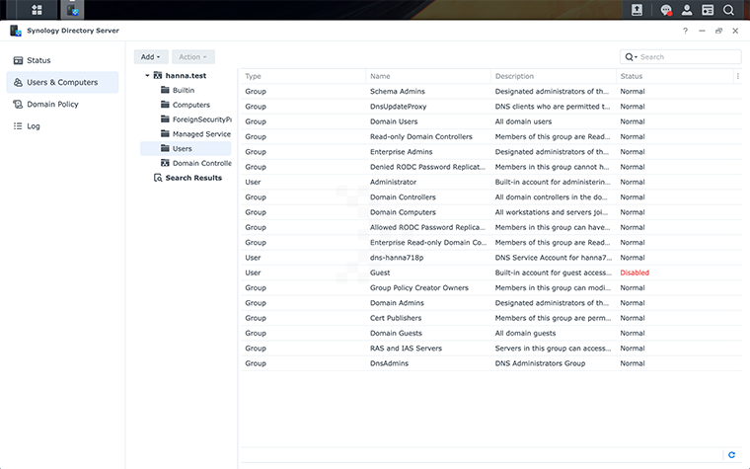Collapse the hanna.test domain tree node

147,75
